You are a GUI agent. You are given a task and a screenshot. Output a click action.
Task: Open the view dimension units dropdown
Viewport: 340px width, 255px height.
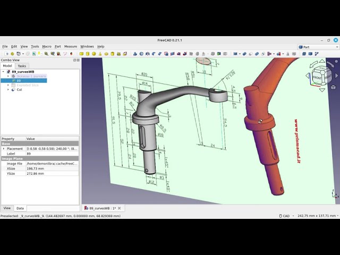[x=318, y=216]
